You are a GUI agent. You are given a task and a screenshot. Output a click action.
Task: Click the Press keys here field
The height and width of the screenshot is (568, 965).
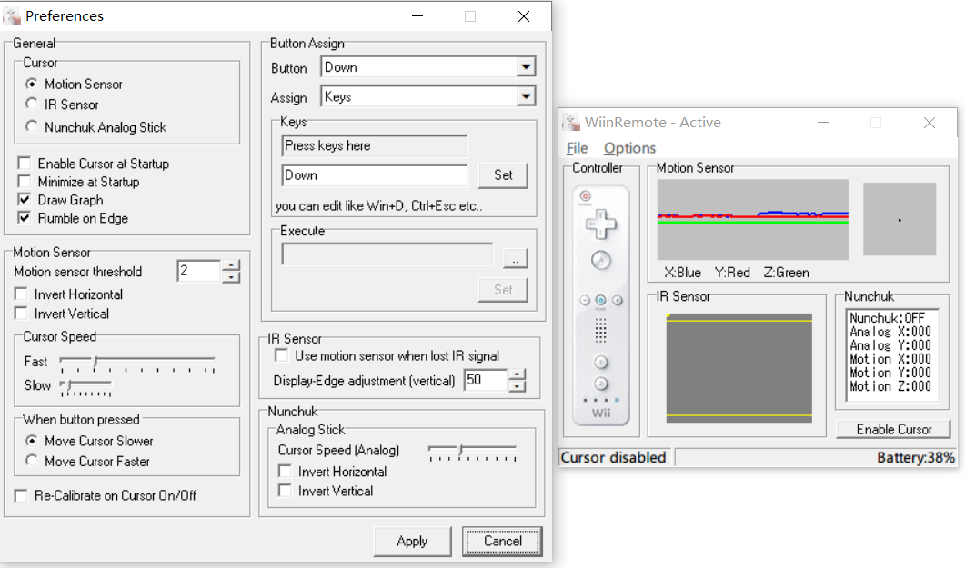tap(374, 145)
